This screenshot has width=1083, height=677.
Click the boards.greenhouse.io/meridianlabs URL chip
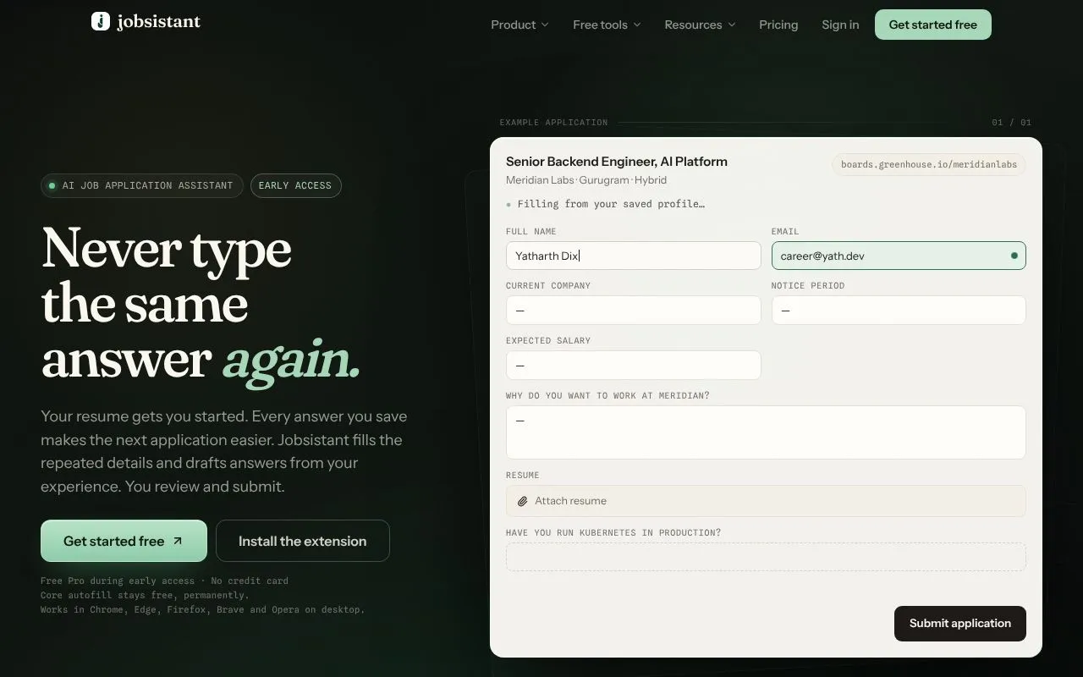[x=928, y=164]
